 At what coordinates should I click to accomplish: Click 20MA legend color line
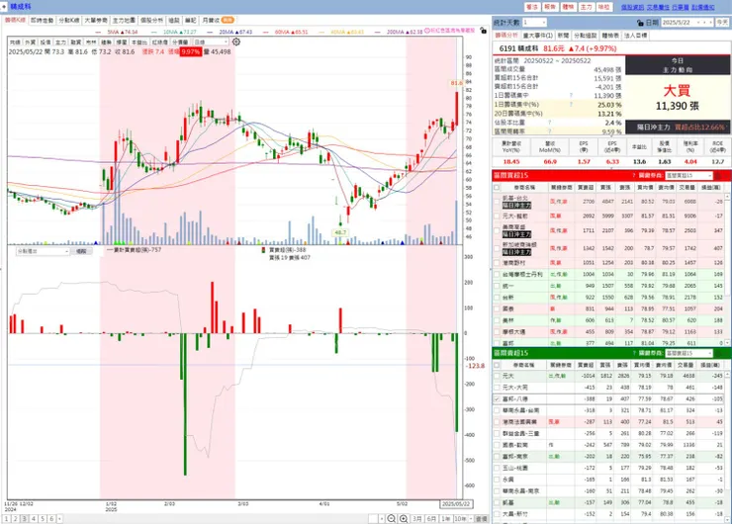[210, 33]
